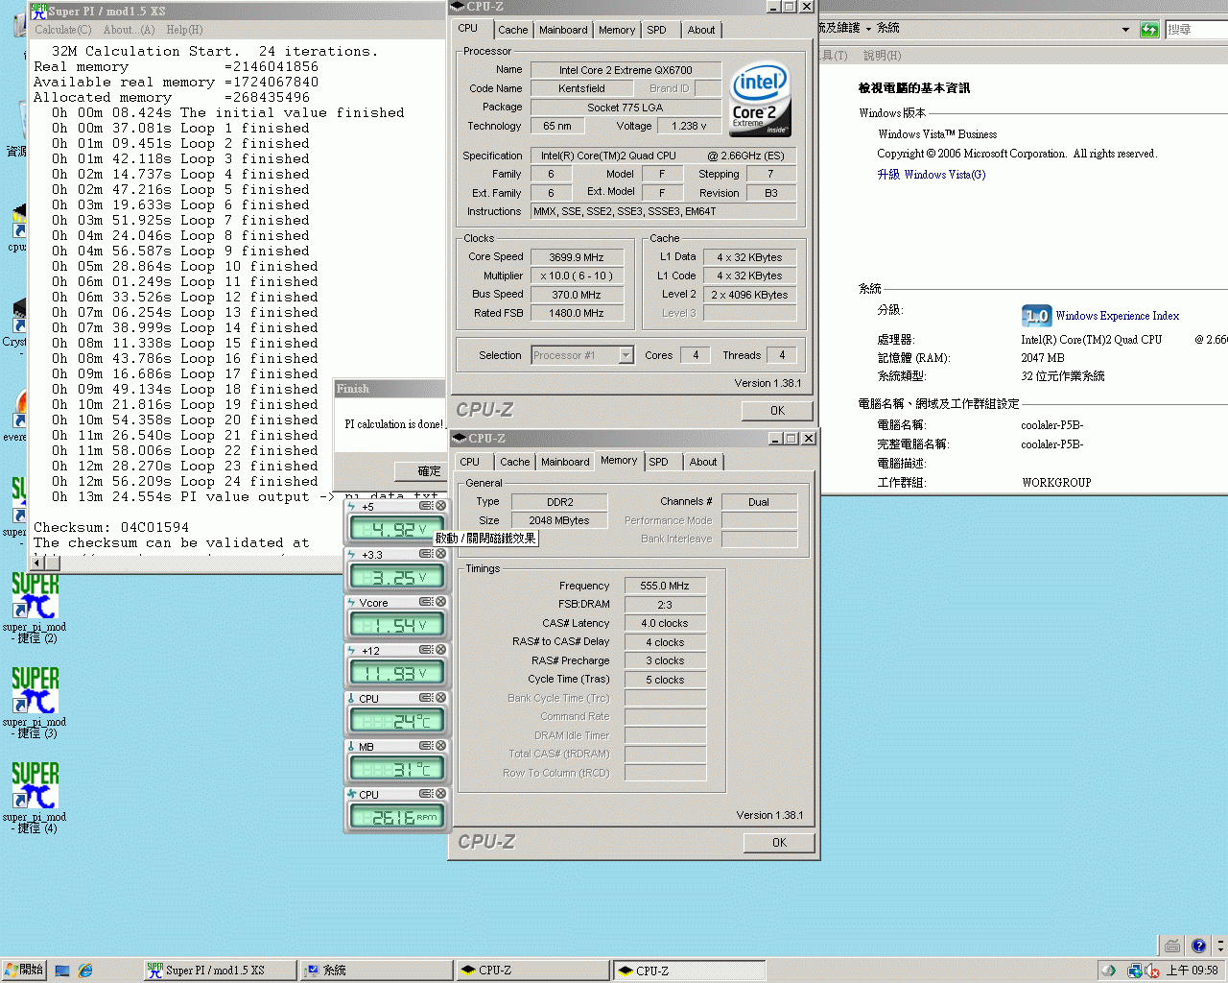Open the 說明(H) menu in System window

(x=882, y=56)
